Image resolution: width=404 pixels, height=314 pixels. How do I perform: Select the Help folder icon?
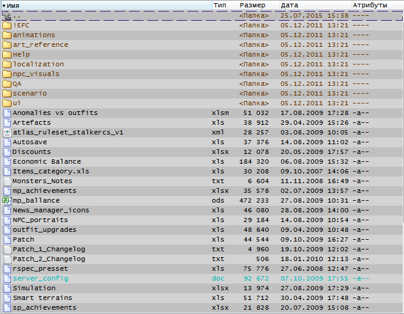[7, 55]
